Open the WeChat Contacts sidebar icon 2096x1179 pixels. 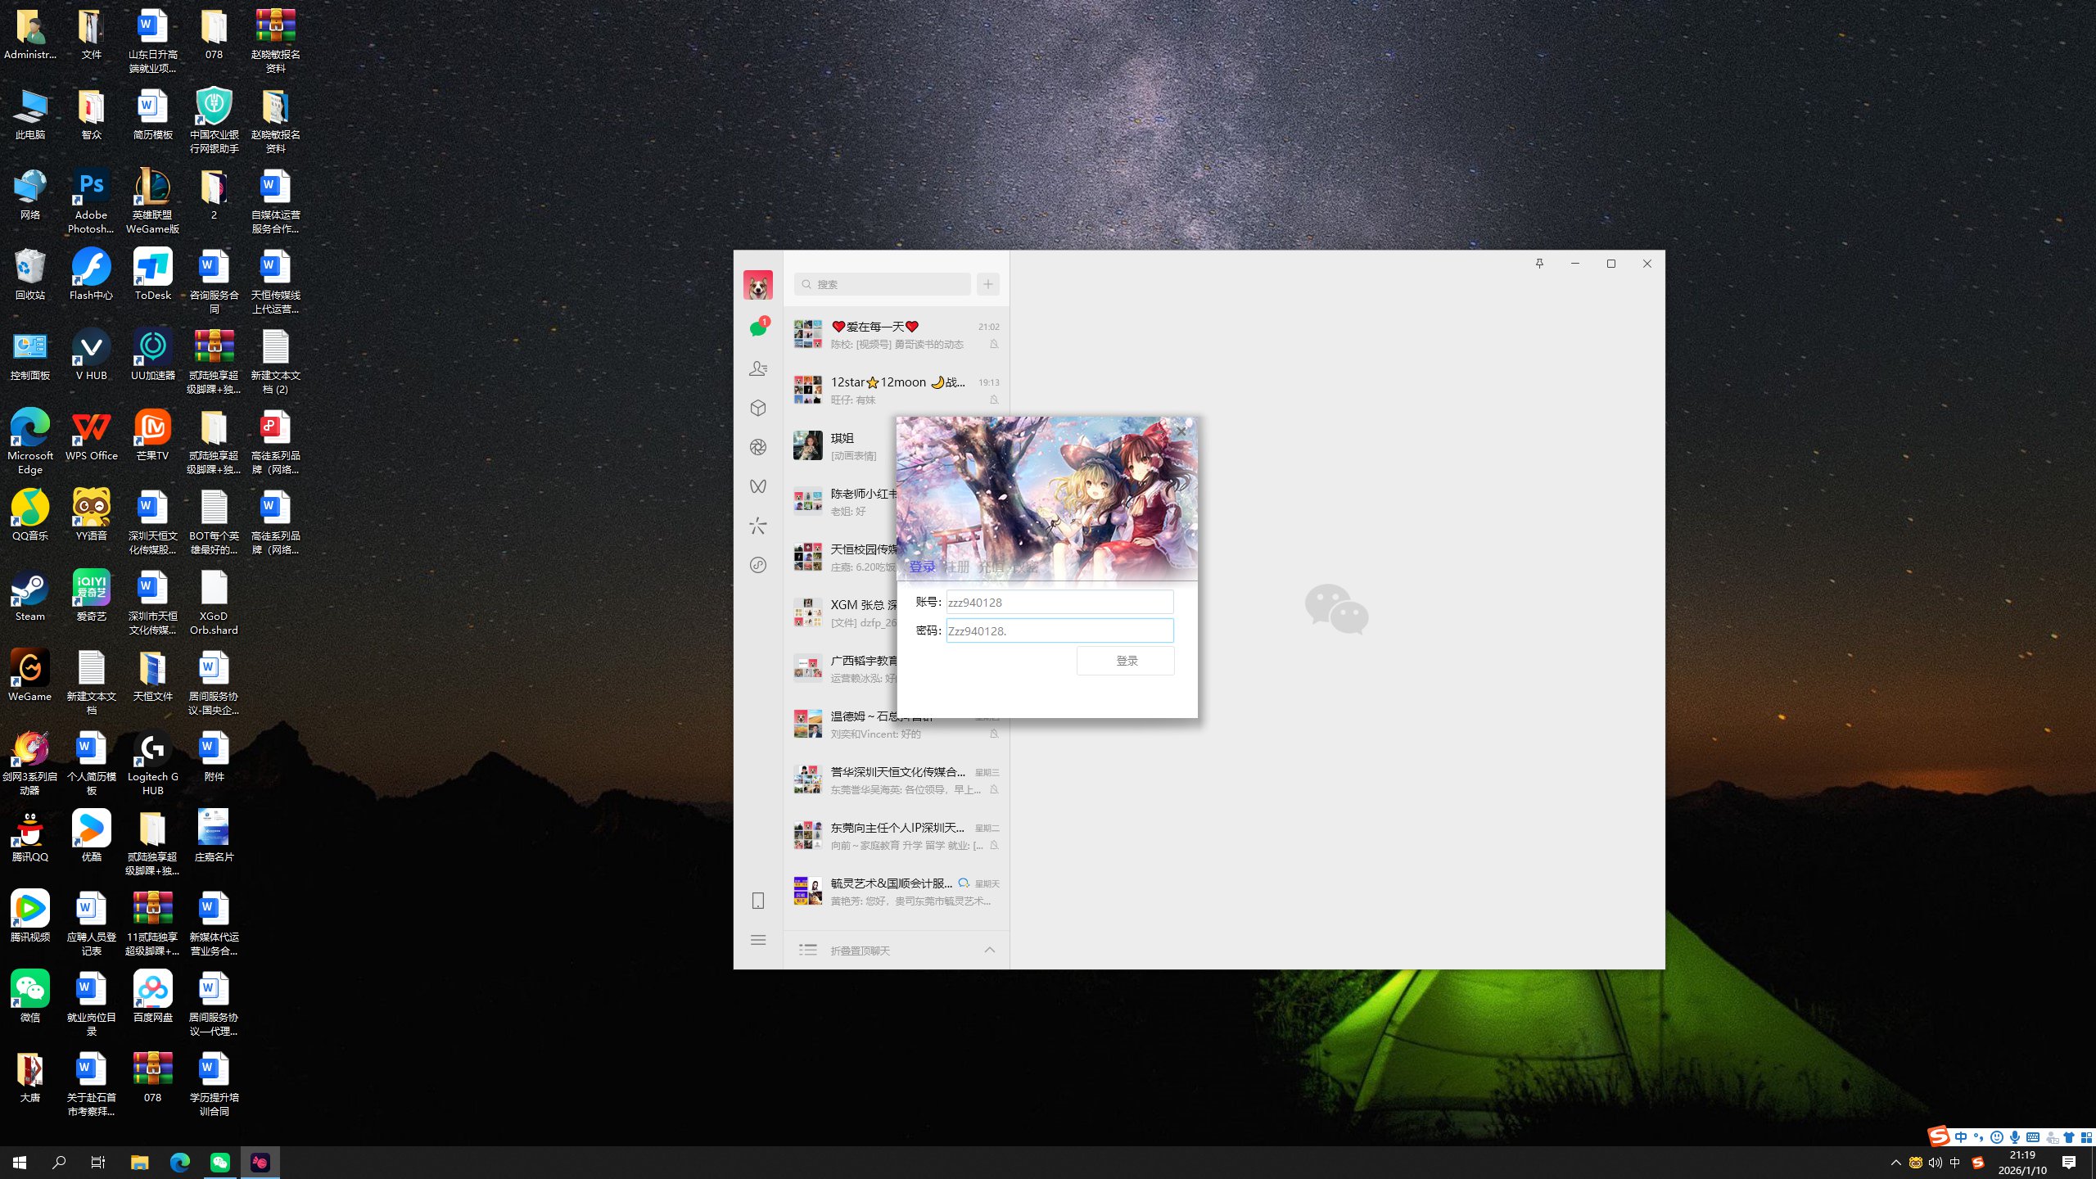[x=758, y=368]
